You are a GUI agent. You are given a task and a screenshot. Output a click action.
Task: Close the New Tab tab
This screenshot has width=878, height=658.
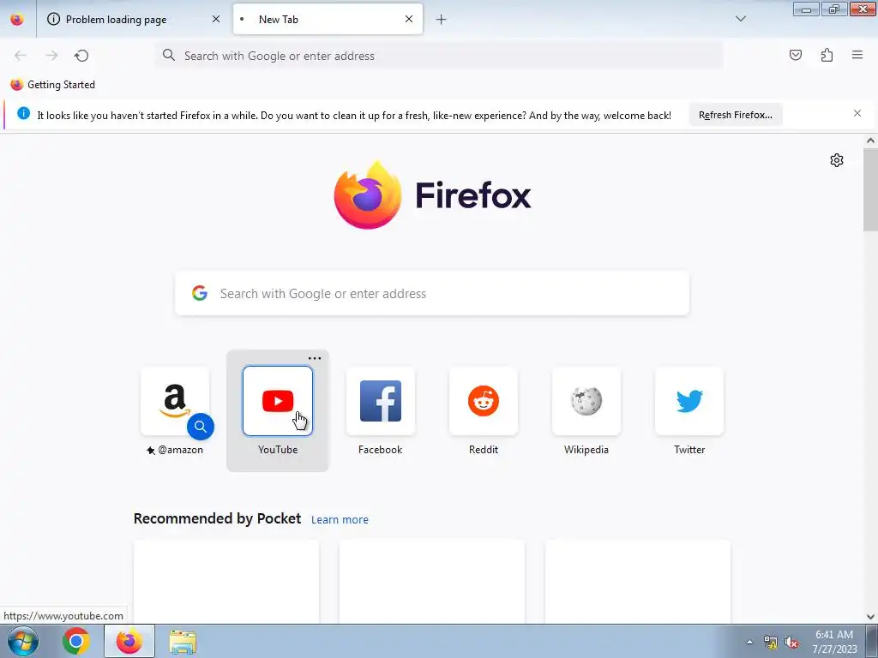click(x=409, y=19)
